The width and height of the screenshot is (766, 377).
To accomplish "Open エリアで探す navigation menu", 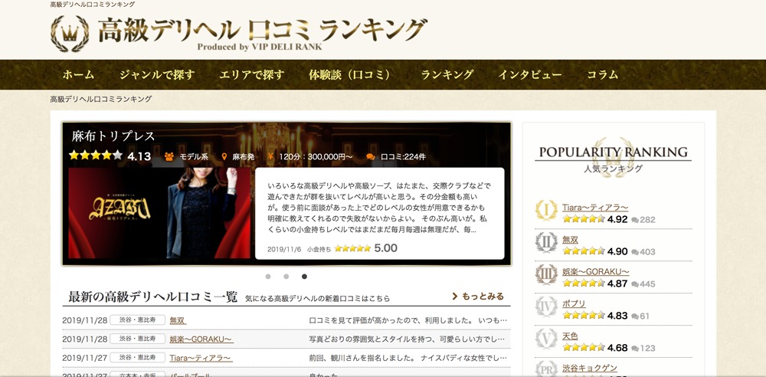I will click(251, 75).
